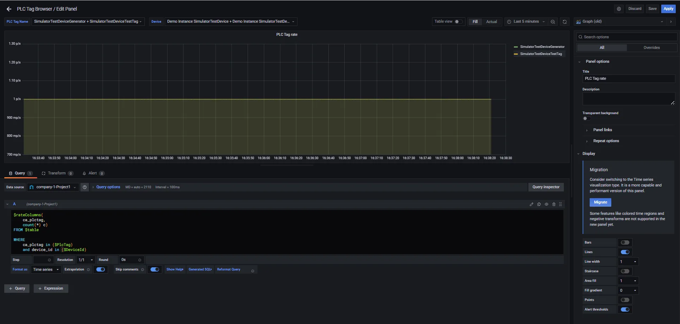Show Round field info icon

140,260
